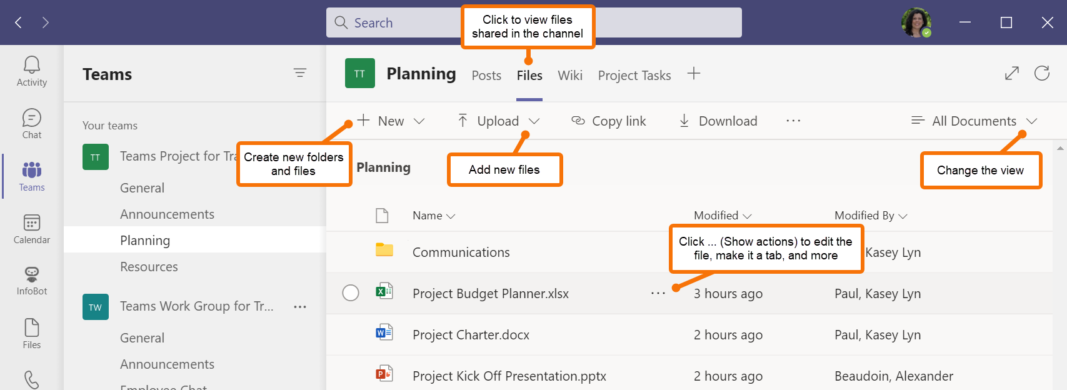Click the Excel icon of Project Budget Planner
Screen dimensions: 1067x390
(384, 291)
